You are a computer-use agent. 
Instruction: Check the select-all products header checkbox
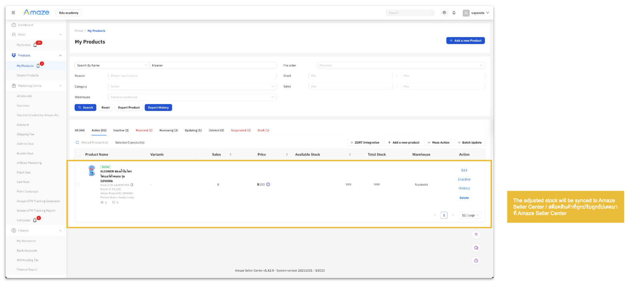tap(79, 155)
